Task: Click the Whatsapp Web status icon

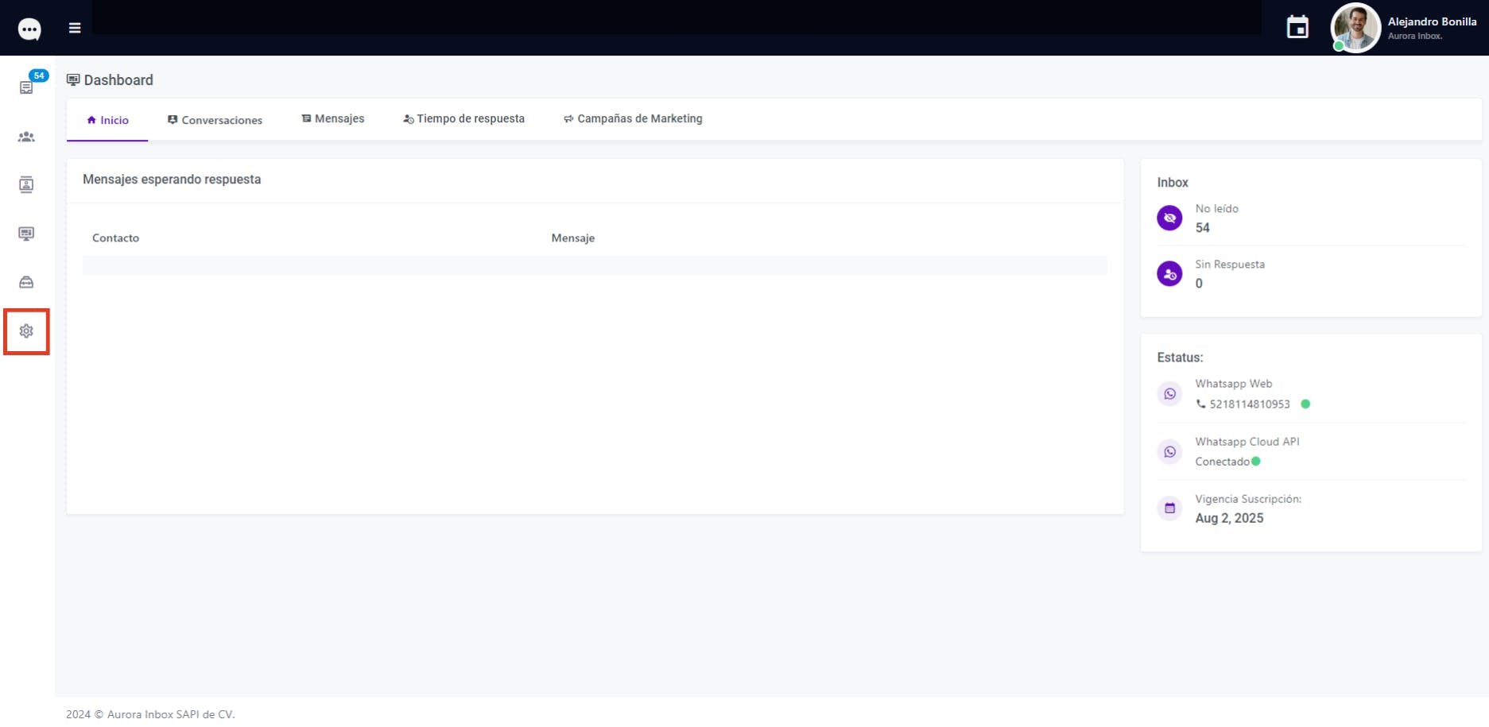Action: click(1169, 394)
